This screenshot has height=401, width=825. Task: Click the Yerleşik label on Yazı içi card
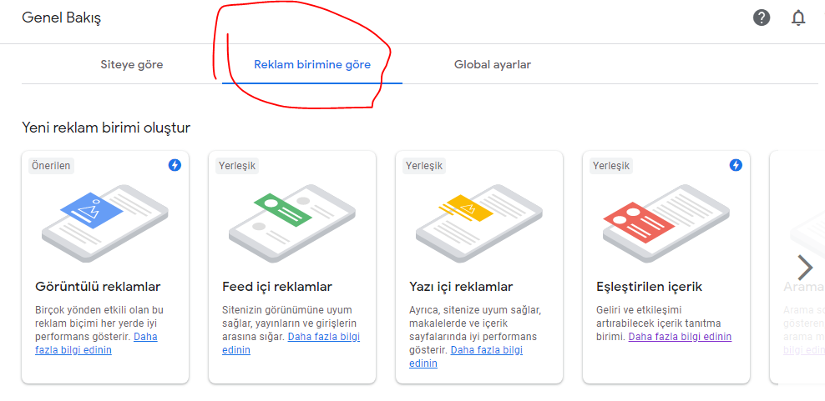(x=424, y=166)
